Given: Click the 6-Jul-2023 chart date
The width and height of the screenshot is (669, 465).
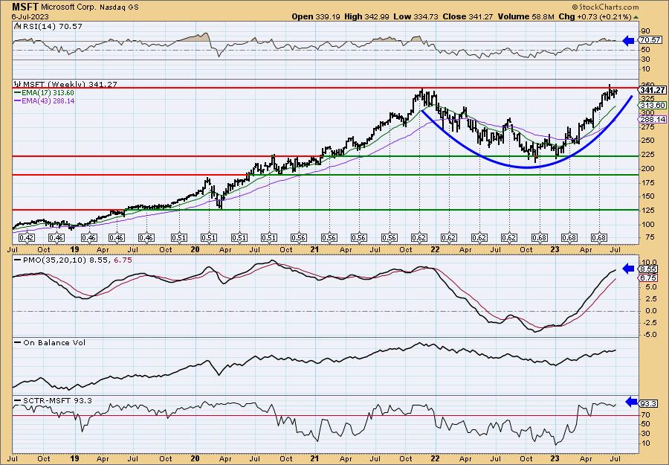Looking at the screenshot, I should [30, 17].
